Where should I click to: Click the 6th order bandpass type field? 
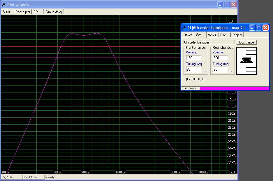(209, 42)
